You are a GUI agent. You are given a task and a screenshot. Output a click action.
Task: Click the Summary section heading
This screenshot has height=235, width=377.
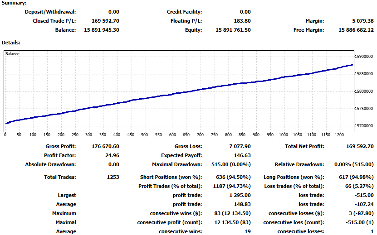(x=15, y=3)
